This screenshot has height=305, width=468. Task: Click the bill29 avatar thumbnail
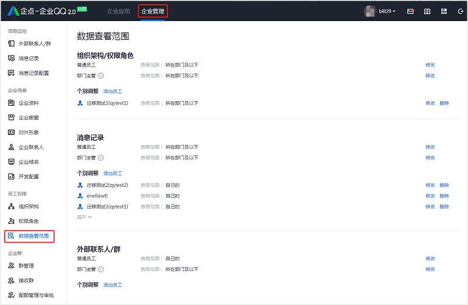[x=370, y=11]
